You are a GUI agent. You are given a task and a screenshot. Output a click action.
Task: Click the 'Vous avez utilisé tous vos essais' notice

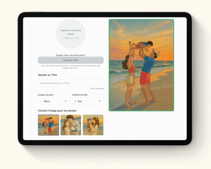71,67
